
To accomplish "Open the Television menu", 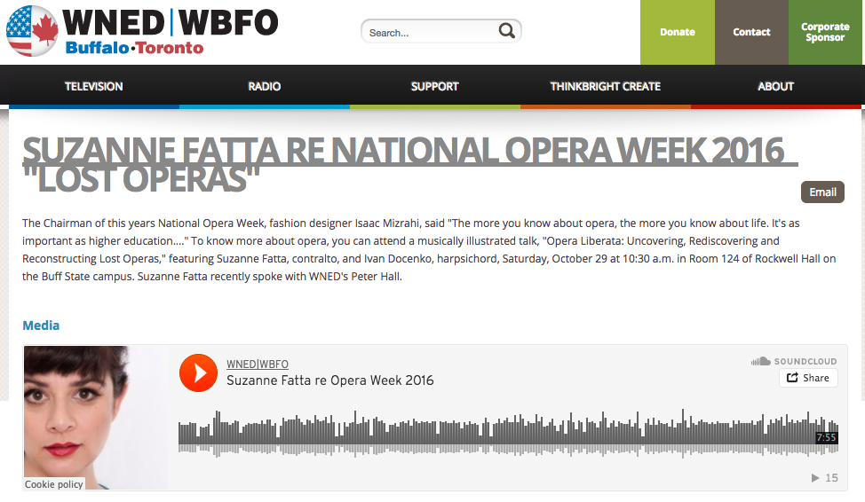I will 94,87.
